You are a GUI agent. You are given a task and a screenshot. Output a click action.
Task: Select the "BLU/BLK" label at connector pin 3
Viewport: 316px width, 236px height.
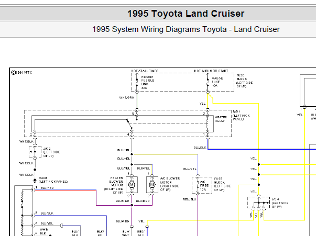point(47,213)
